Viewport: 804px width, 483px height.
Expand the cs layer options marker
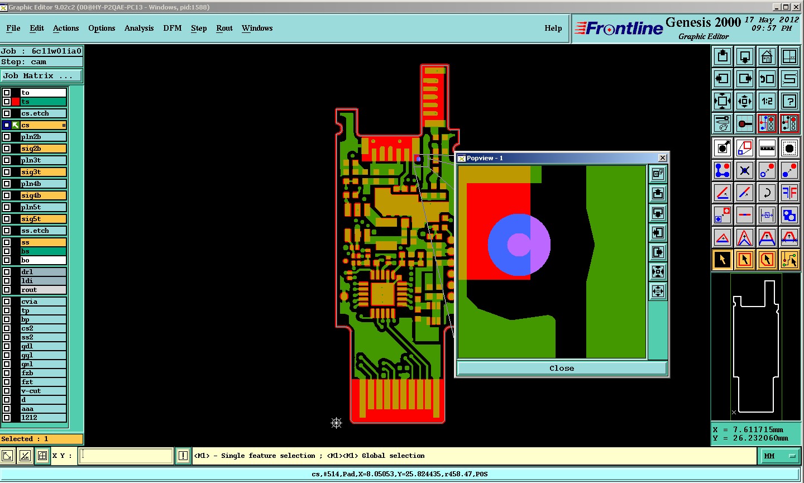(x=64, y=125)
